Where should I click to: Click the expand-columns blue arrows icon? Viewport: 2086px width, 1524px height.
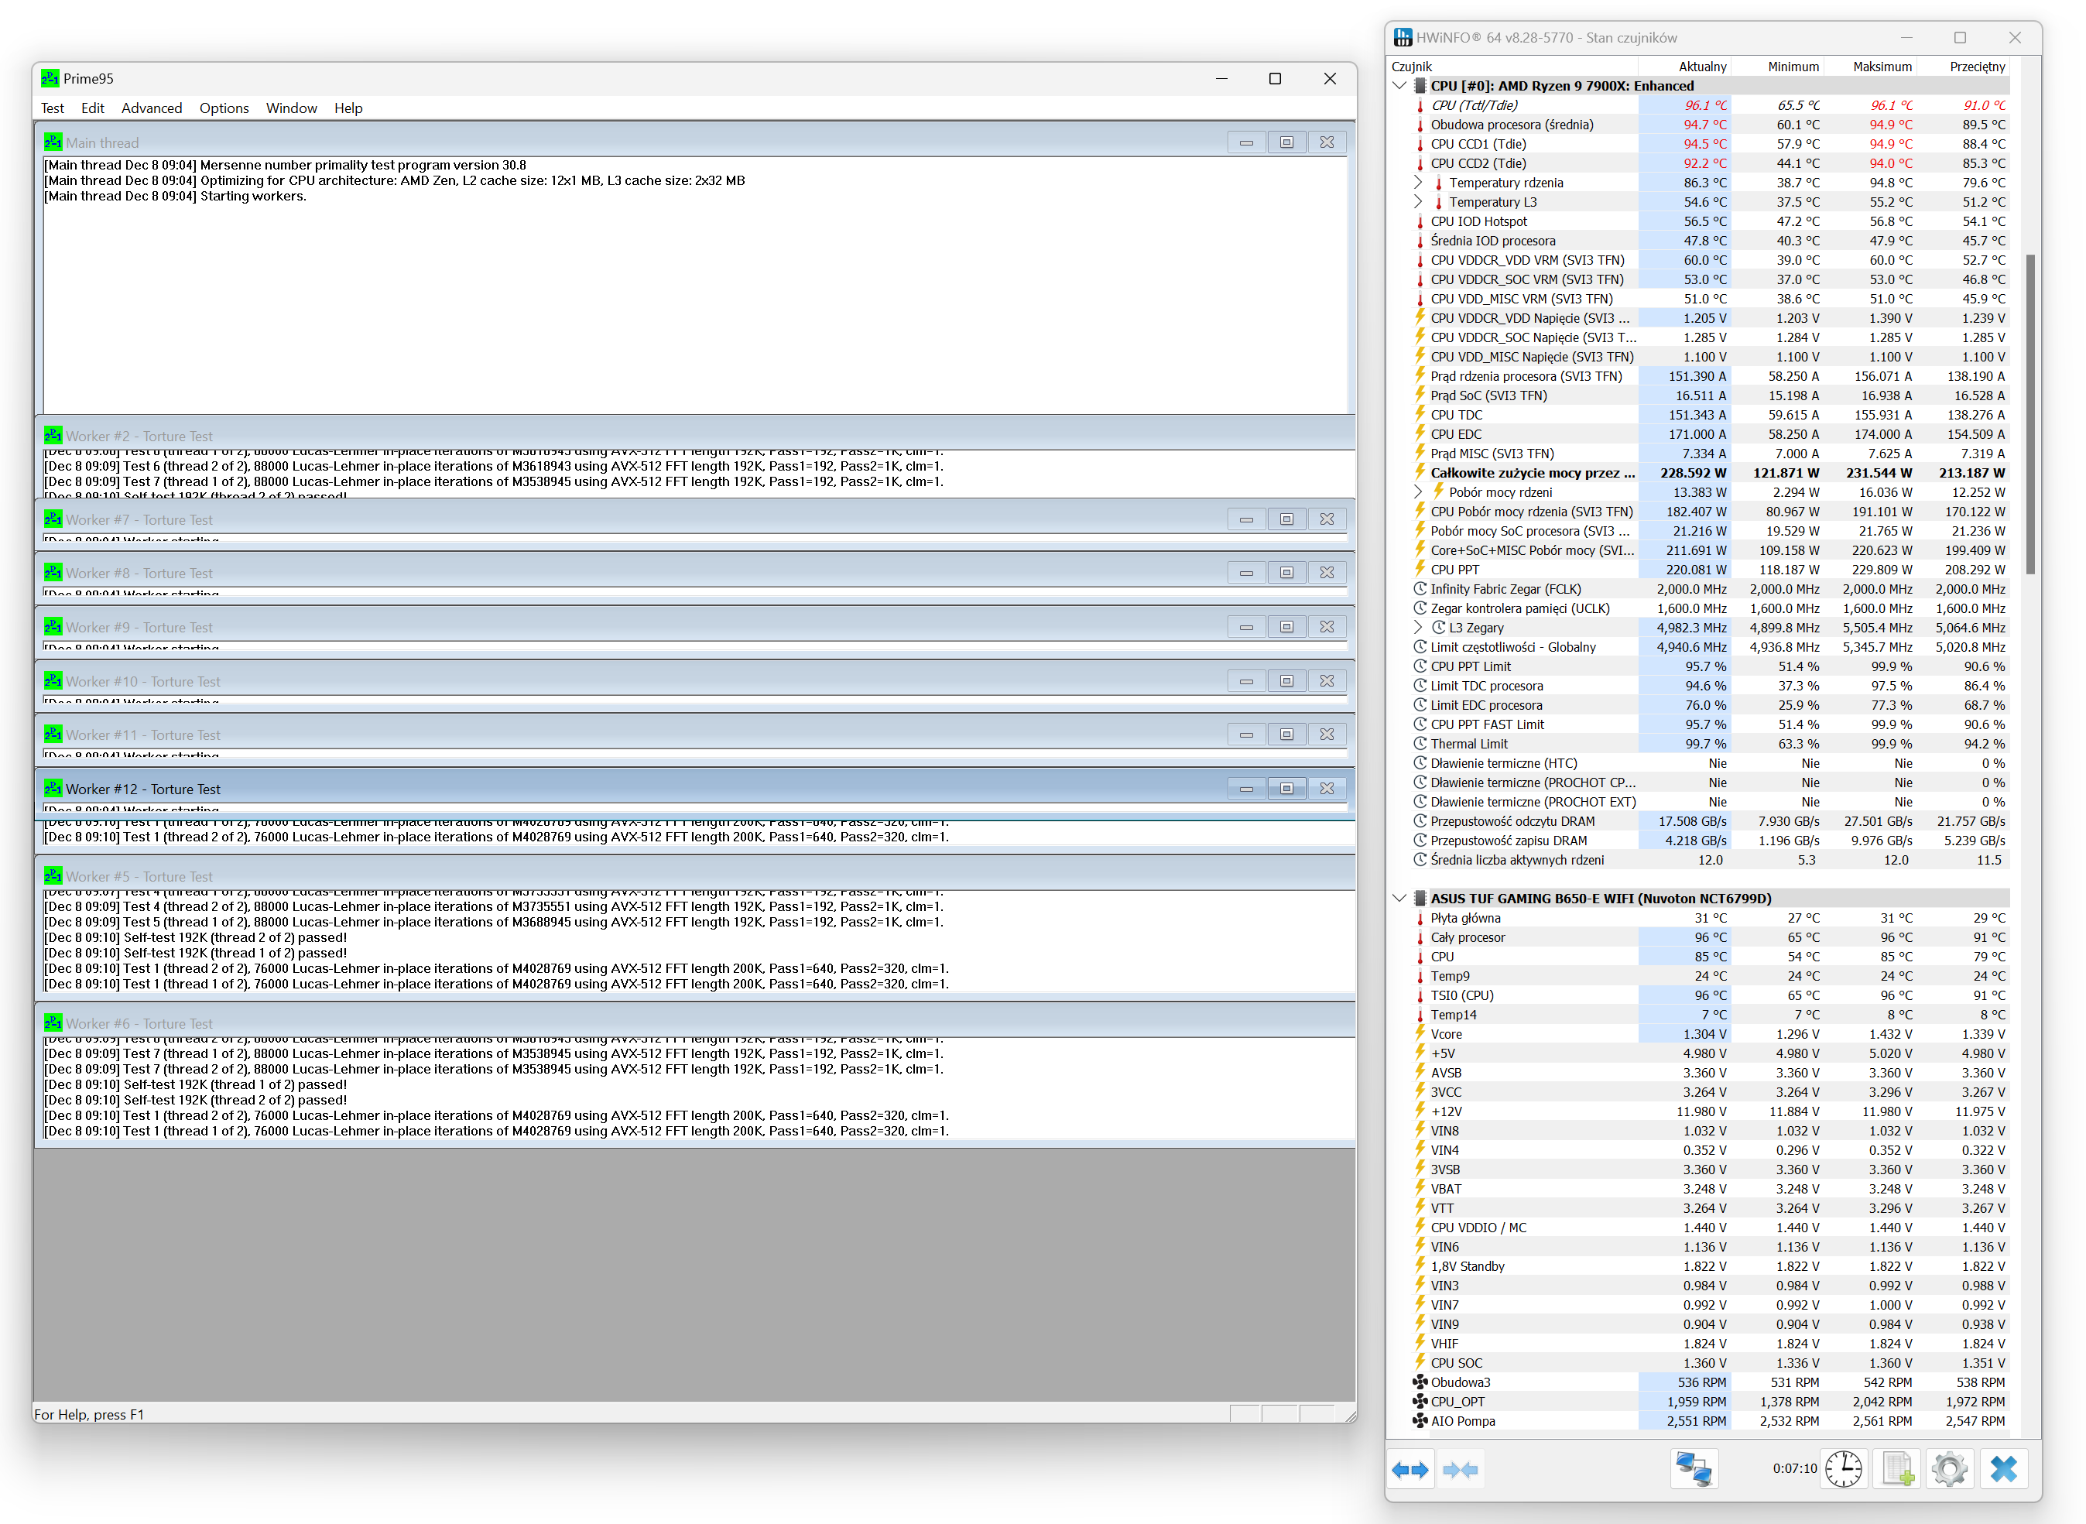tap(1409, 1470)
